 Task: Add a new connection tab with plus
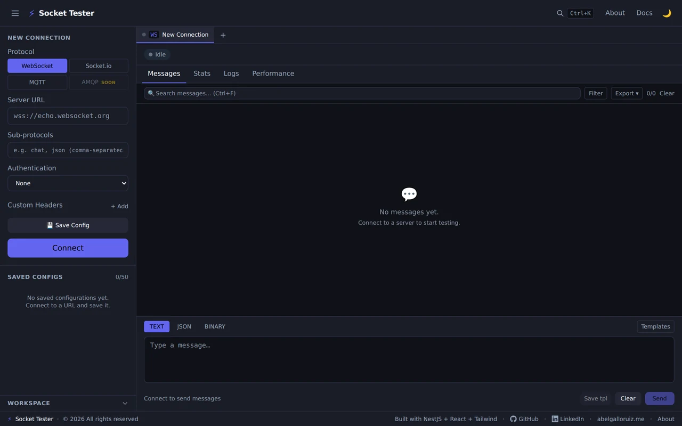tap(223, 35)
